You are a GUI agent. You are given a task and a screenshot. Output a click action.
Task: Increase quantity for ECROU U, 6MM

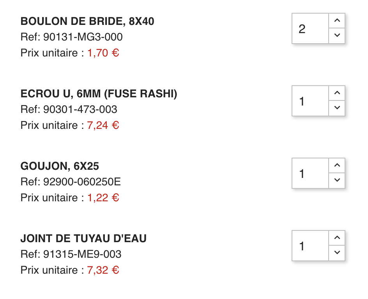click(337, 93)
